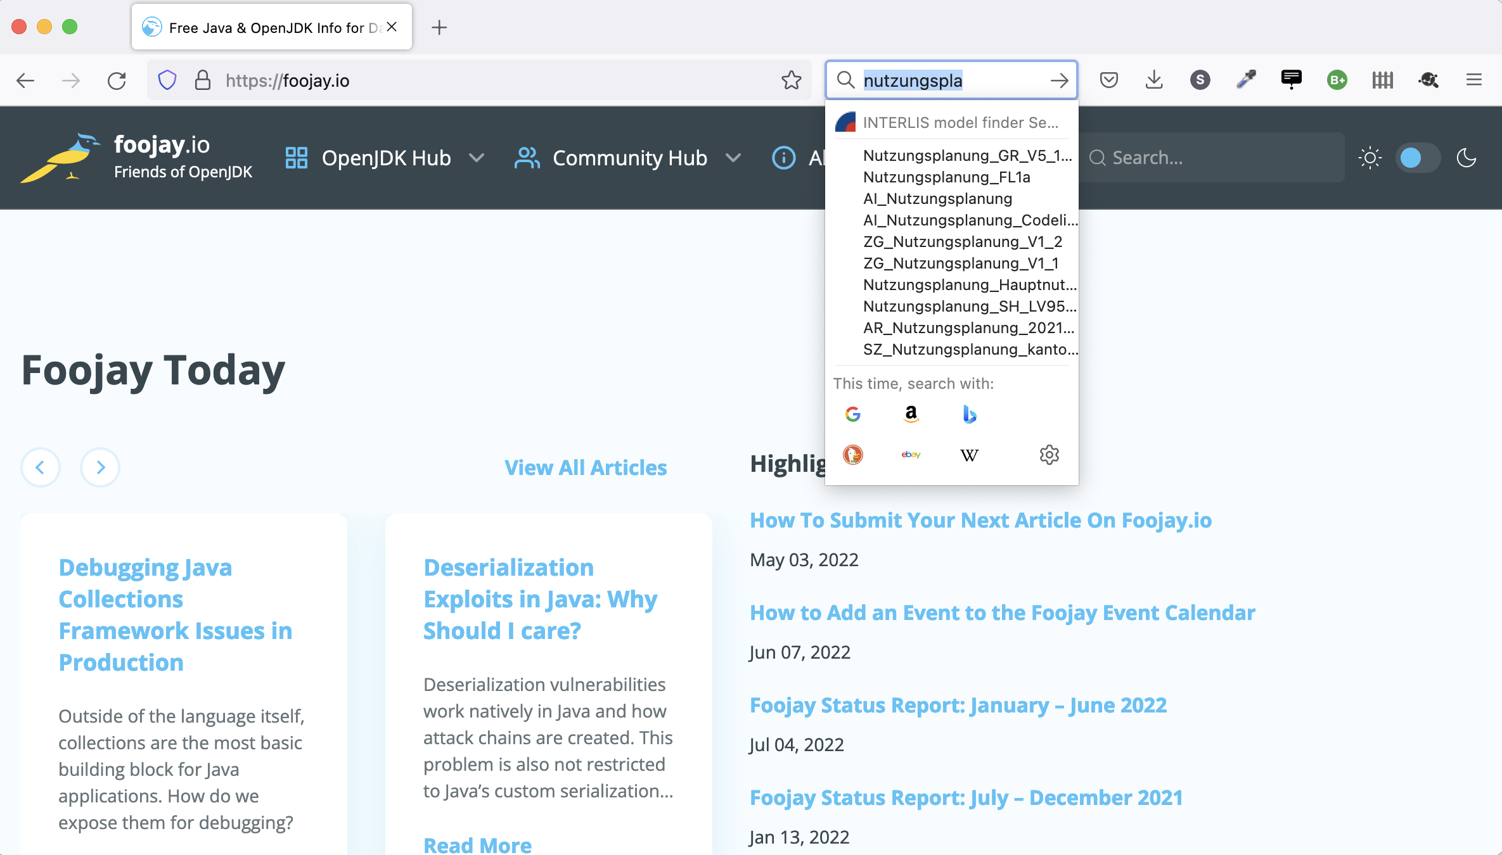Screen dimensions: 1502x855
Task: Open search settings gear
Action: click(x=1049, y=455)
